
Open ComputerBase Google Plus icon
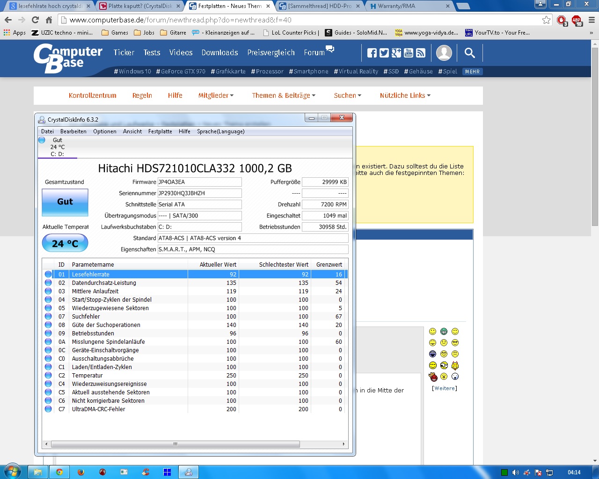(x=396, y=53)
